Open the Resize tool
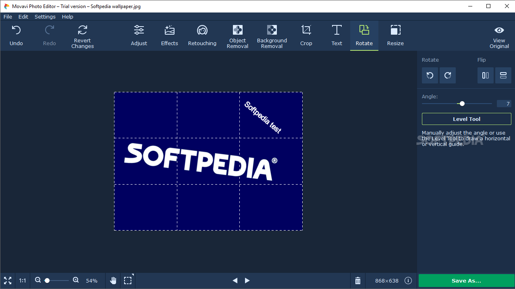The height and width of the screenshot is (289, 515). (x=395, y=35)
